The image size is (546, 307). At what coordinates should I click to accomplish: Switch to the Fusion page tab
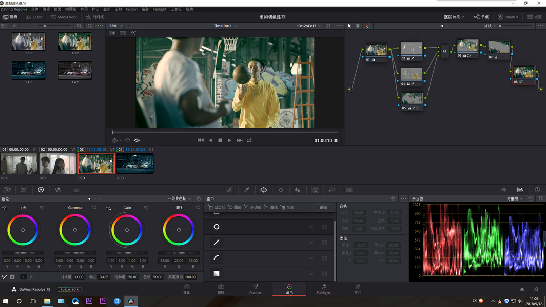tap(255, 289)
